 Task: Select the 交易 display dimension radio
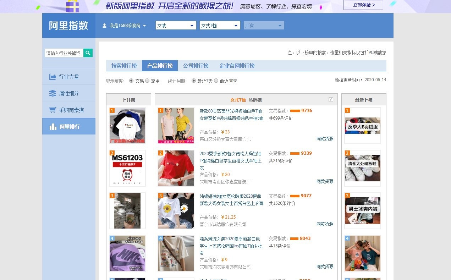(x=131, y=81)
